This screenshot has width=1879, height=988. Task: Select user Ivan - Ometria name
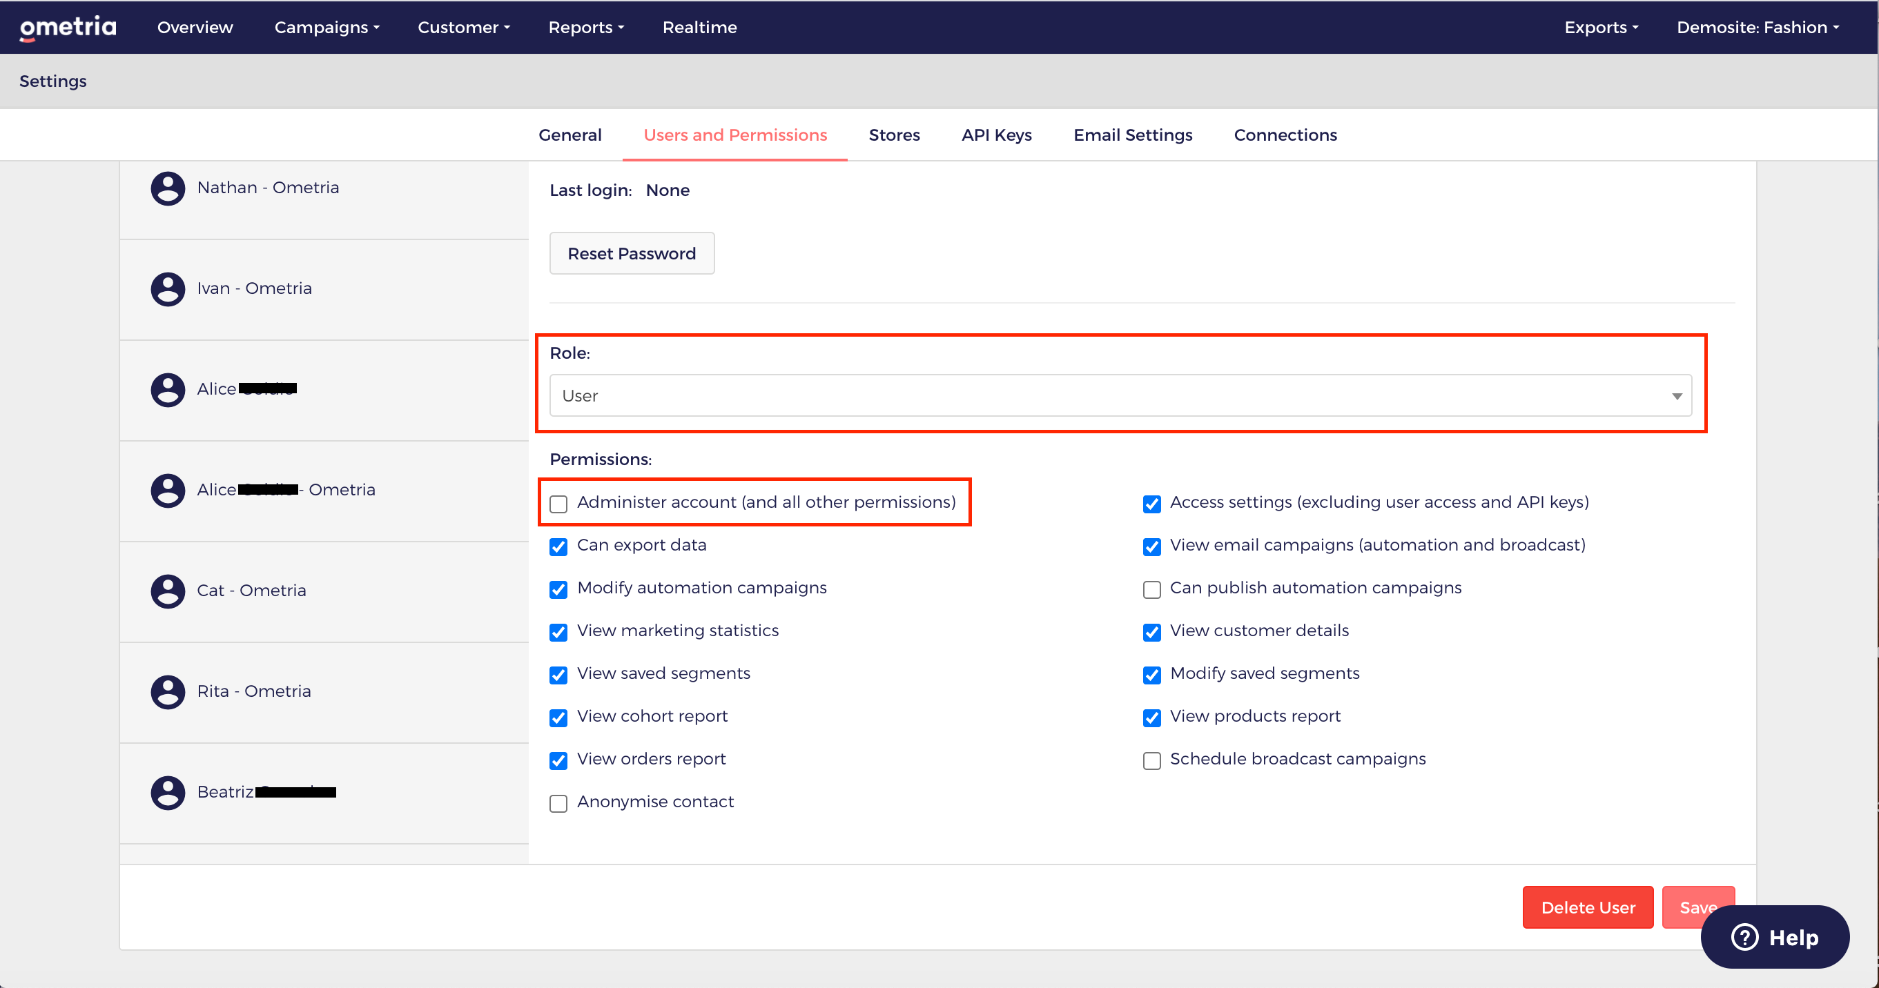point(254,288)
